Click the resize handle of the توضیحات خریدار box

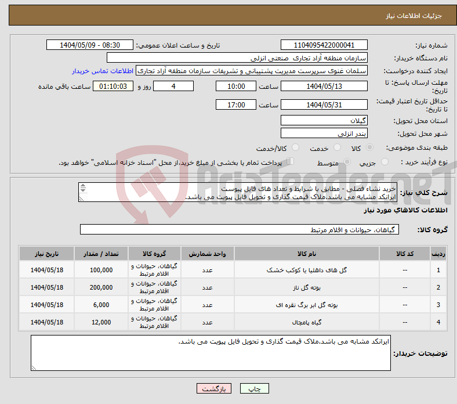pyautogui.click(x=34, y=367)
